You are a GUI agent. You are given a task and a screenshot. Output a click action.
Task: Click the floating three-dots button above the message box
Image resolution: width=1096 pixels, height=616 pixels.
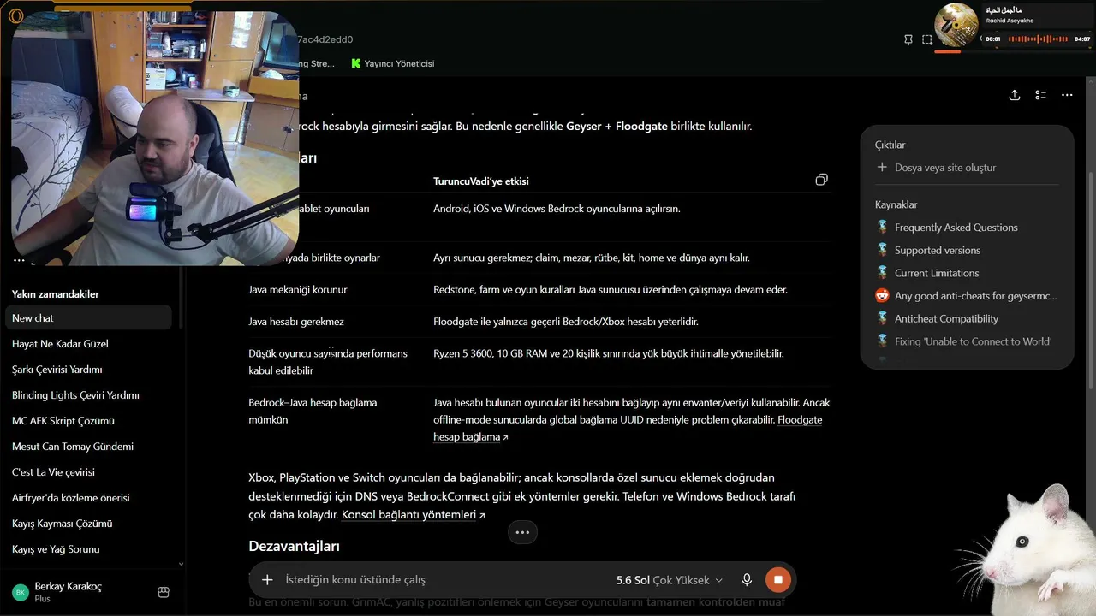pos(522,532)
